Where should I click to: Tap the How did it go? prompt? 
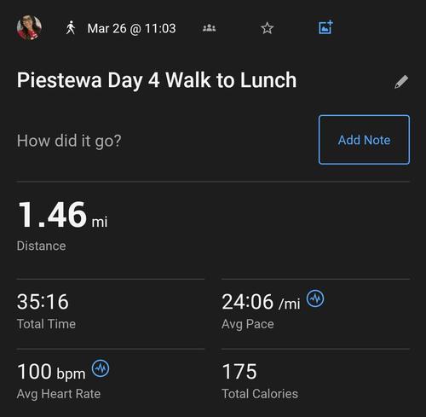(69, 141)
